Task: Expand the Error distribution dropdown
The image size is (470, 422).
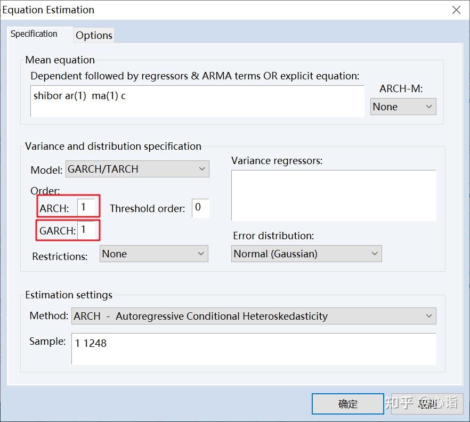Action: (307, 254)
